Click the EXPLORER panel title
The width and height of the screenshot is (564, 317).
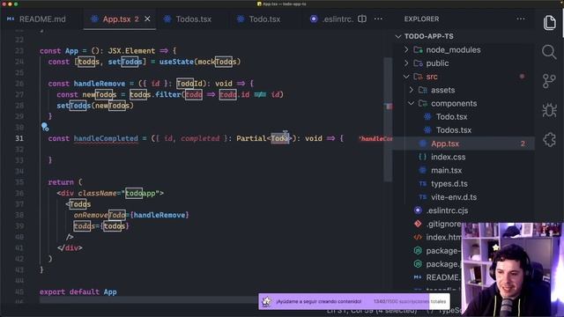point(421,19)
